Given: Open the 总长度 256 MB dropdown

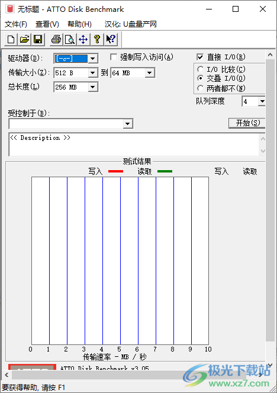Looking at the screenshot, I should tap(92, 87).
